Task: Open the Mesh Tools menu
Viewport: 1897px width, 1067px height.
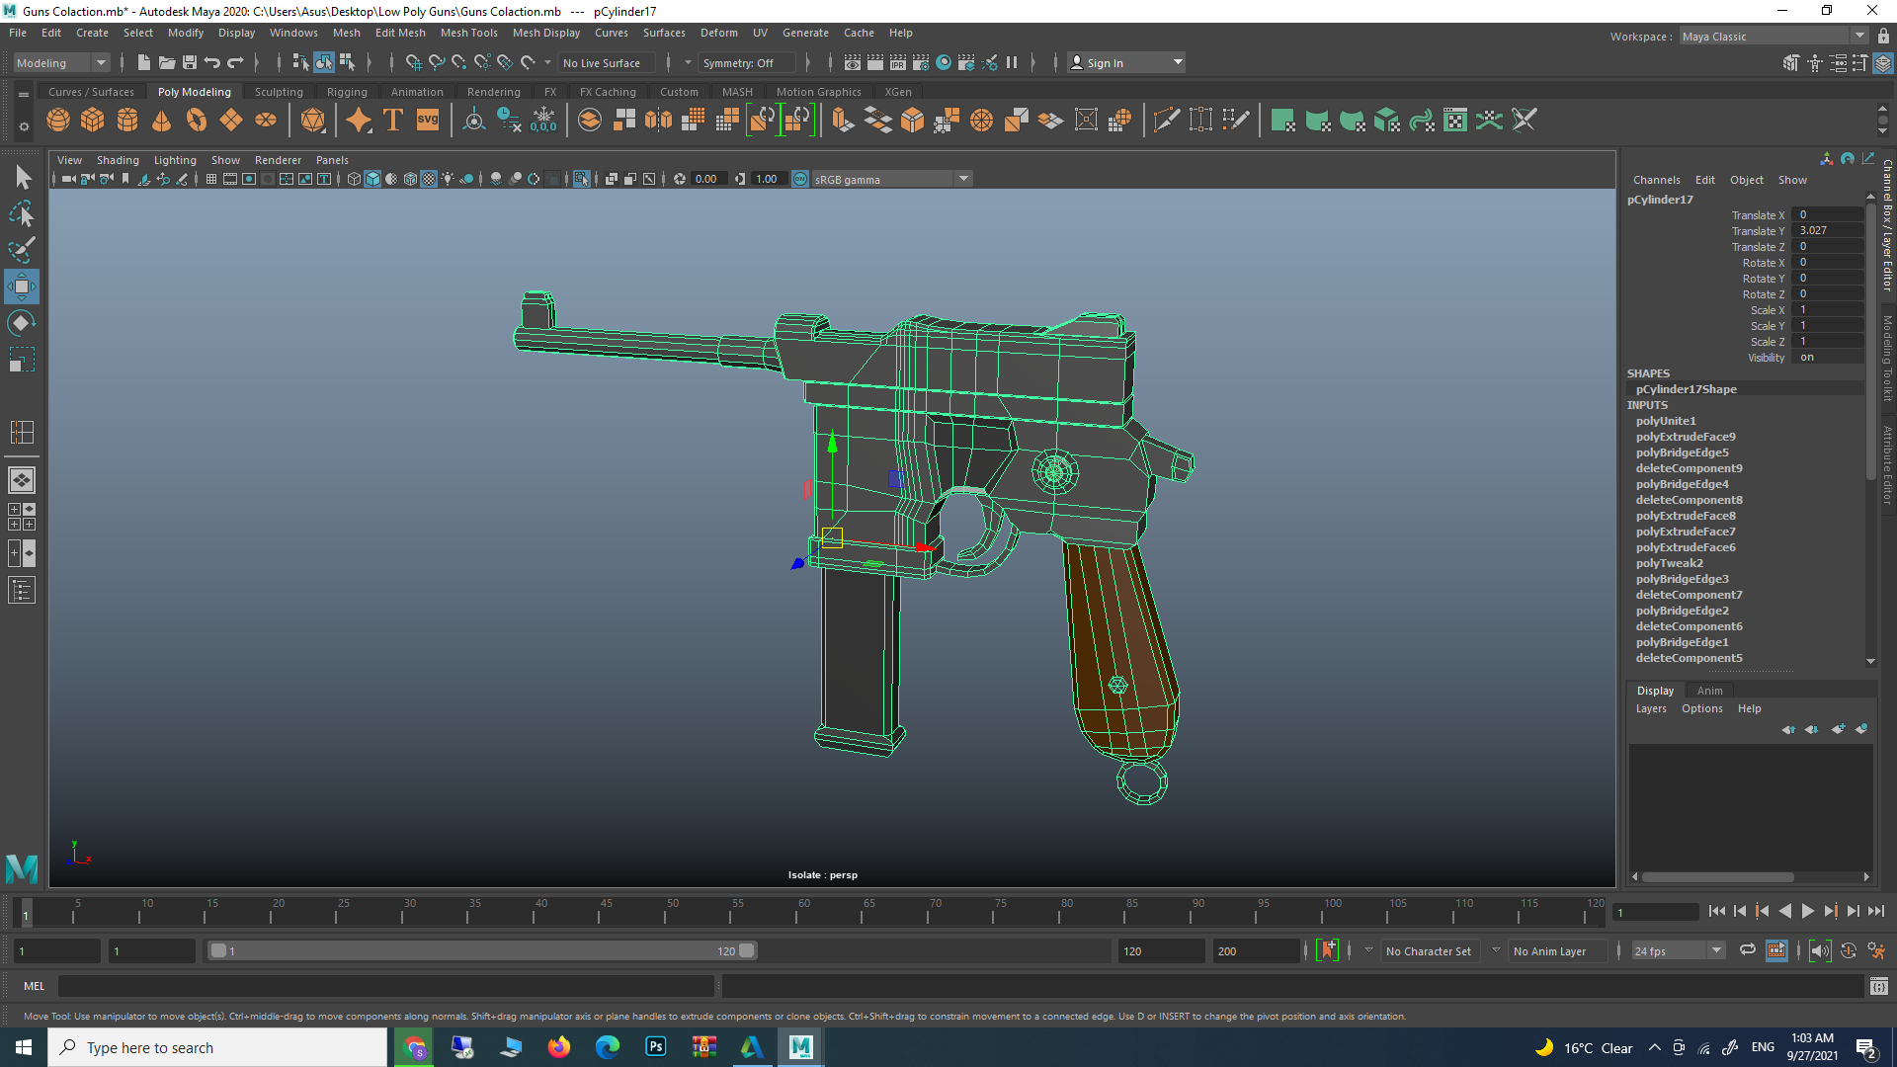Action: pyautogui.click(x=468, y=33)
